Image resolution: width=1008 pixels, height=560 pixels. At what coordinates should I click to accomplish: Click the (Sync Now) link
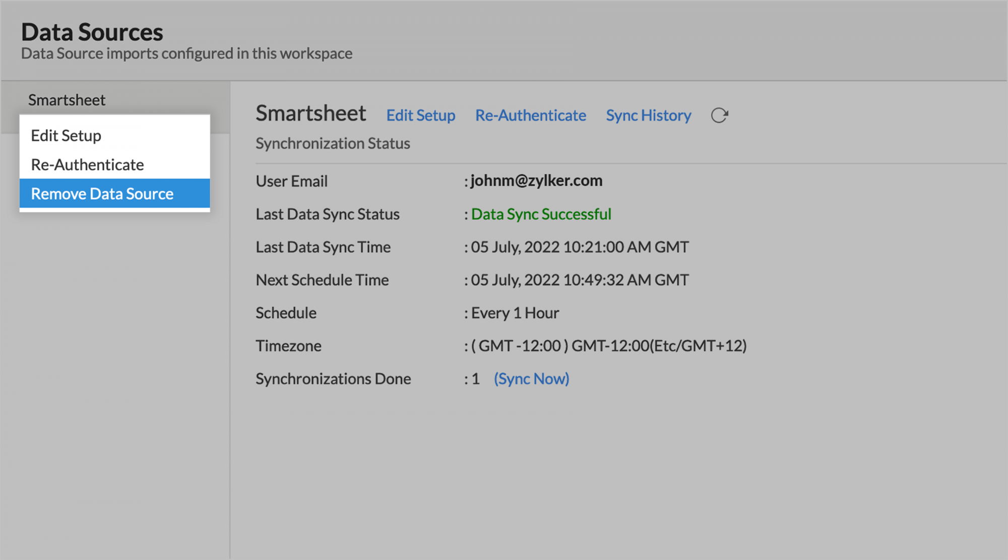coord(532,379)
